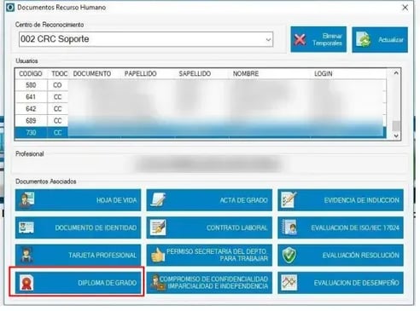
Task: Click the red X Eliminar Temporales icon
Action: pyautogui.click(x=300, y=40)
